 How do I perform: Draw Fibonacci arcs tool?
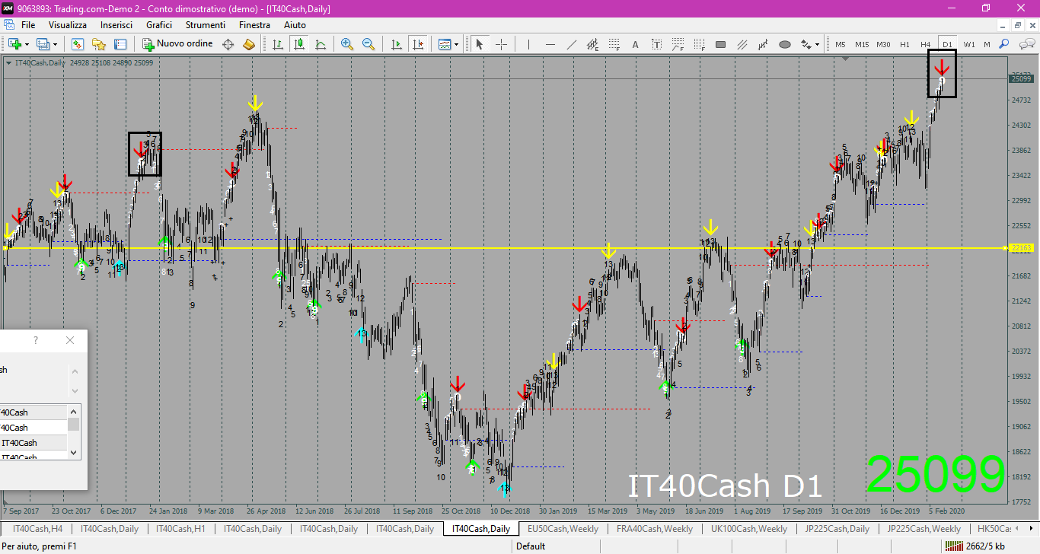[x=678, y=44]
